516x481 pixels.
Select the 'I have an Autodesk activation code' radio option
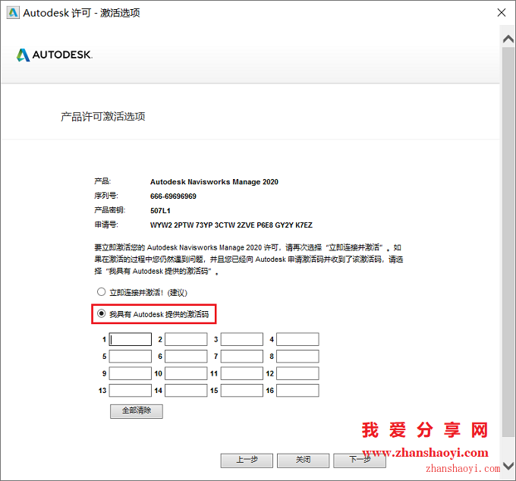[x=101, y=313]
